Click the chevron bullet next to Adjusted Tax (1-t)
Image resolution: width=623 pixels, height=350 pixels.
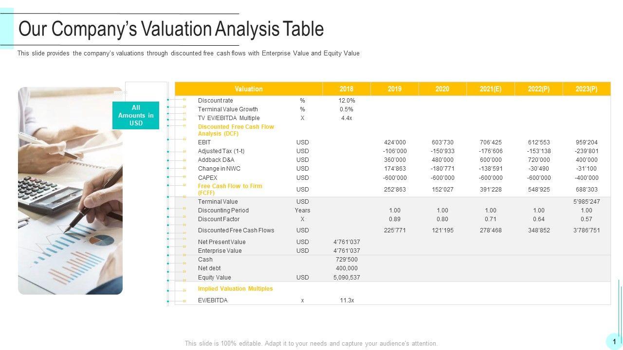pyautogui.click(x=184, y=151)
